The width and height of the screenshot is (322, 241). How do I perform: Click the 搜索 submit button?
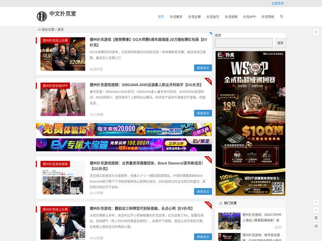click(280, 43)
